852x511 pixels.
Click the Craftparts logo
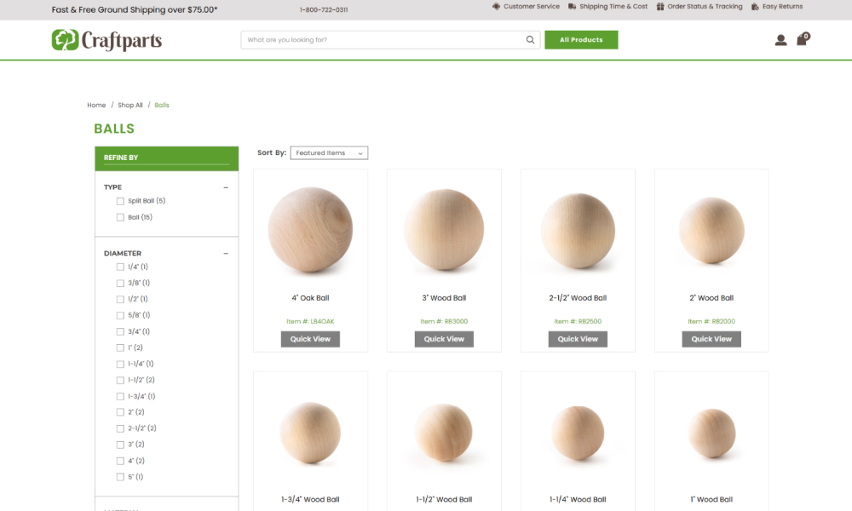tap(106, 40)
